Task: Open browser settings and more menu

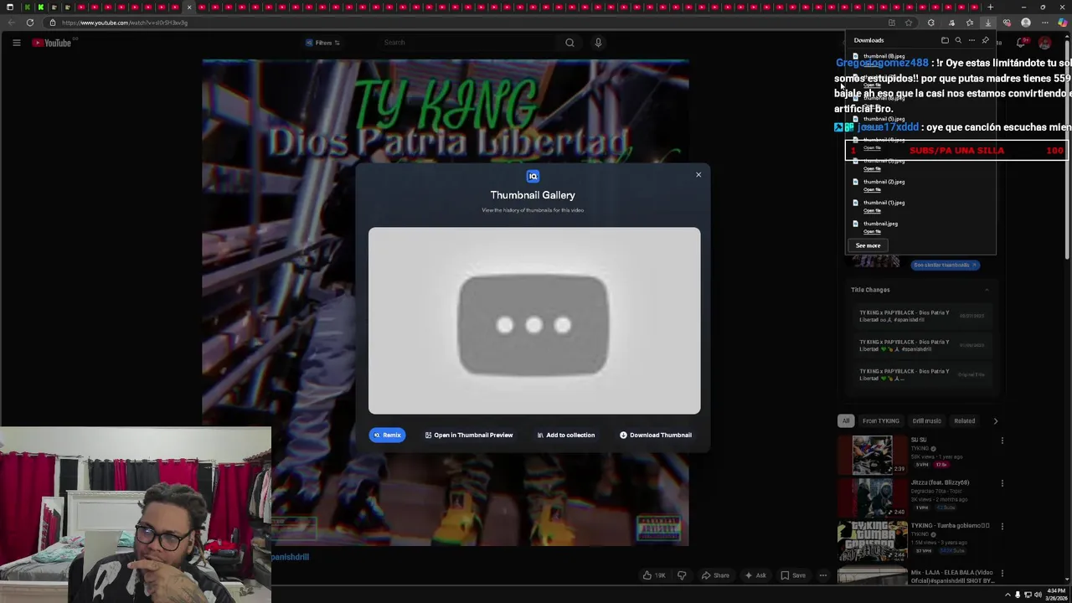Action: tap(1044, 23)
